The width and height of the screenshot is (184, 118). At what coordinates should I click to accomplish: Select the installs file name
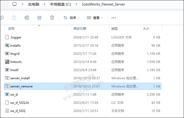click(x=15, y=46)
